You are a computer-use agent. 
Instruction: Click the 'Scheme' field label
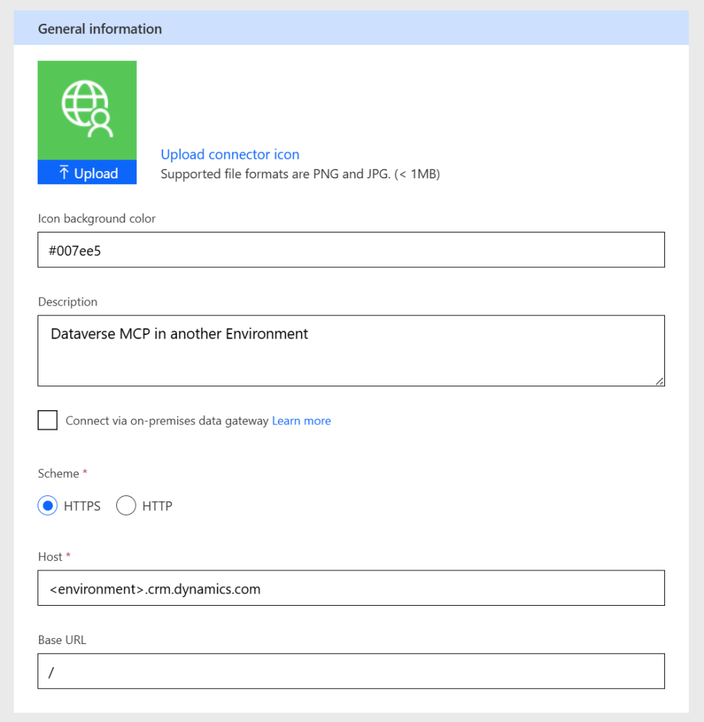pyautogui.click(x=58, y=474)
